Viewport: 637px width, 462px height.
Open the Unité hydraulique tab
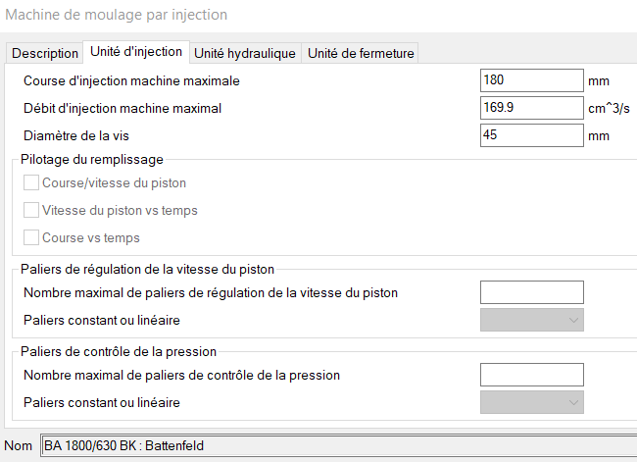244,53
